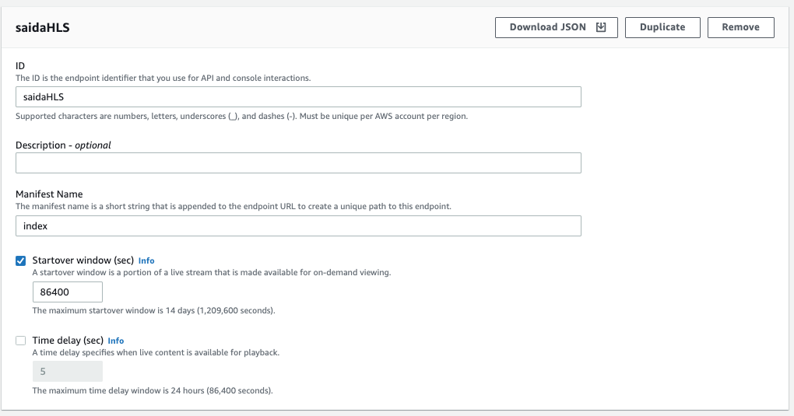
Task: Open Info link next to Time delay
Action: click(116, 341)
